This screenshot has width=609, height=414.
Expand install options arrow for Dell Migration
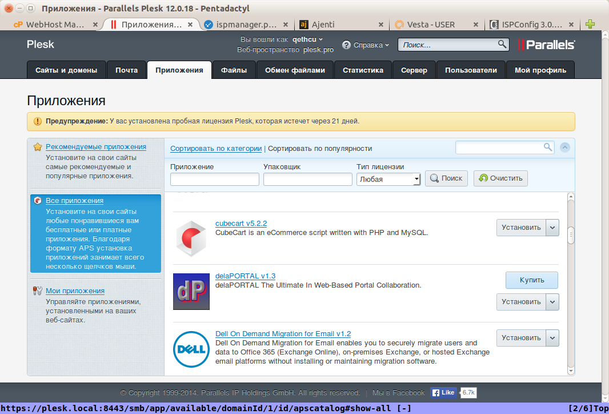(552, 338)
